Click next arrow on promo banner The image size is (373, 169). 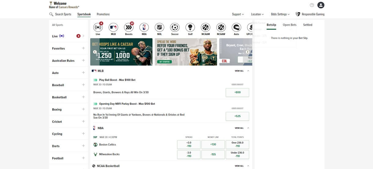click(x=247, y=52)
